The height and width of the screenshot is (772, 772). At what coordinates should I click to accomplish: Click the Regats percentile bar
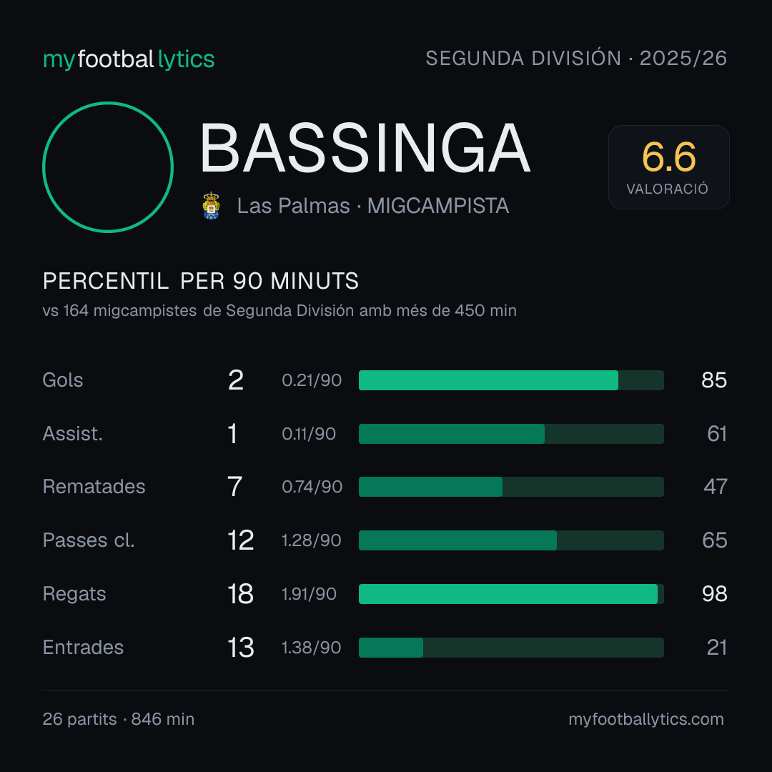(x=511, y=594)
